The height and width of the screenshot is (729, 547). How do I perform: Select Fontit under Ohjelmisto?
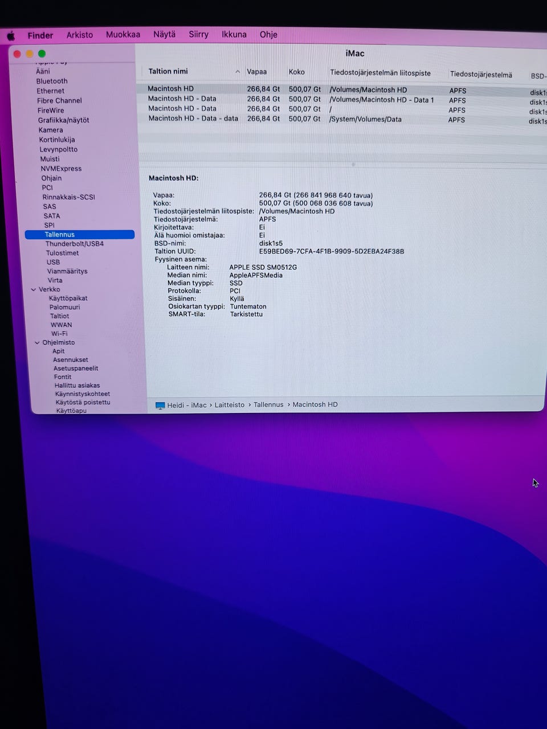pyautogui.click(x=63, y=377)
